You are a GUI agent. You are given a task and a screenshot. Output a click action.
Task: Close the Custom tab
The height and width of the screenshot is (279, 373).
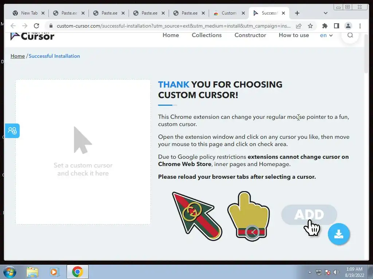point(243,13)
